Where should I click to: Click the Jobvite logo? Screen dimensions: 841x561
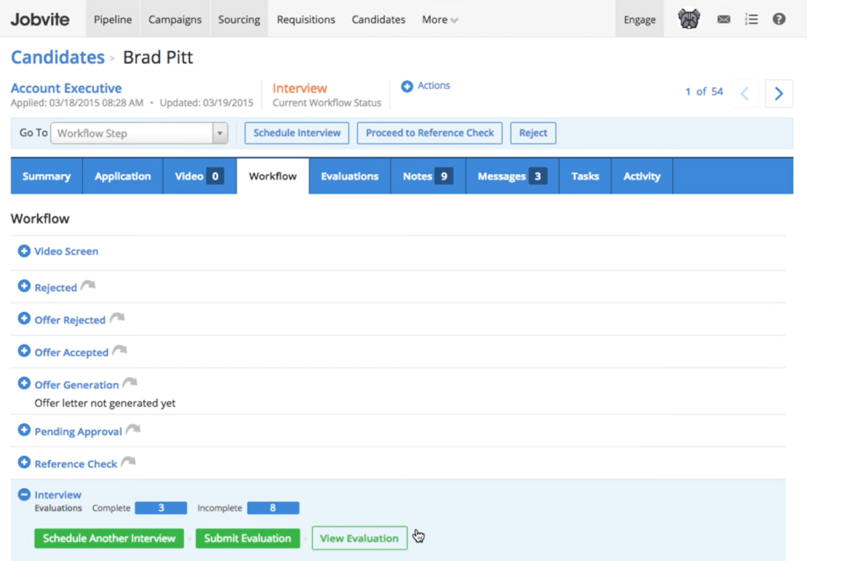click(x=40, y=19)
